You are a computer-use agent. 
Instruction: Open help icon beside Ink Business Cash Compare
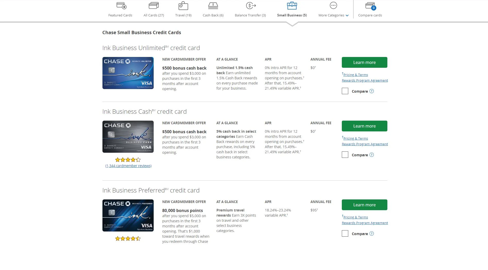pyautogui.click(x=371, y=155)
